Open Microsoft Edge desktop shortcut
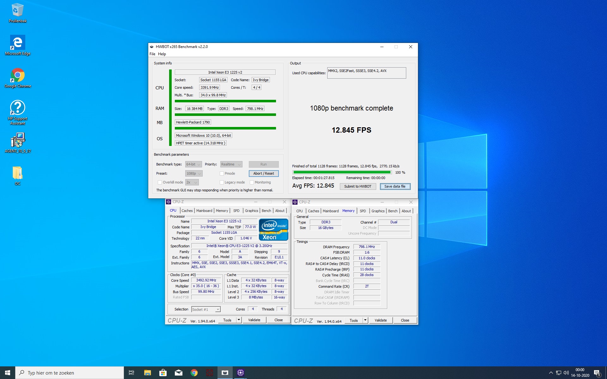Viewport: 607px width, 379px height. (17, 45)
